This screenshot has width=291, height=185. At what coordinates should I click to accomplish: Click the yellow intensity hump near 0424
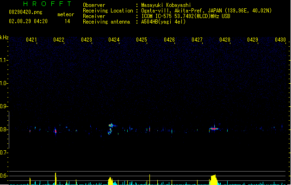click(x=111, y=181)
